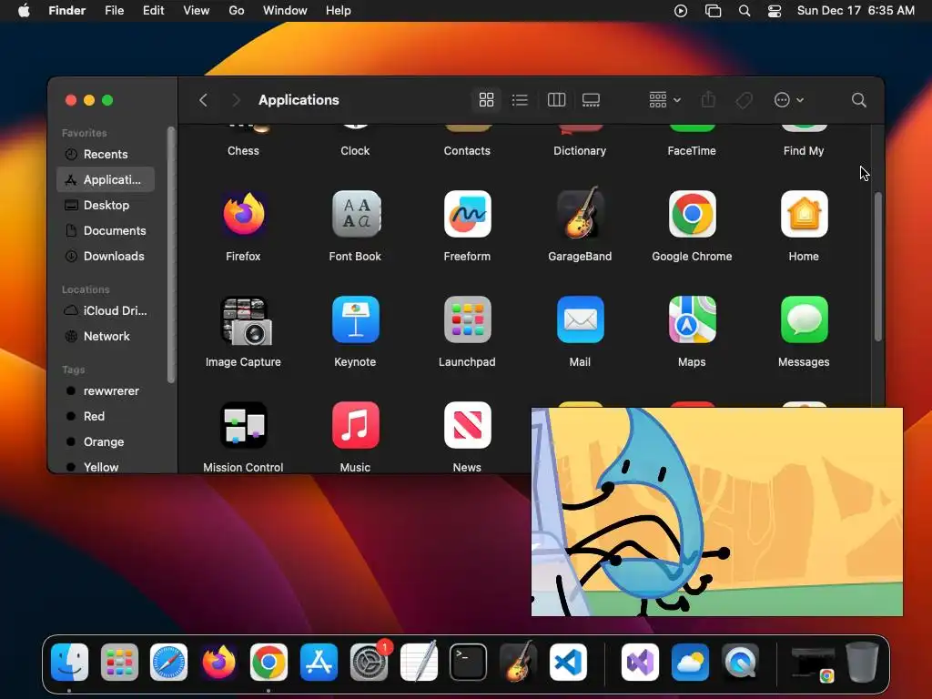
Task: Open the Group By dropdown in toolbar
Action: [x=664, y=100]
